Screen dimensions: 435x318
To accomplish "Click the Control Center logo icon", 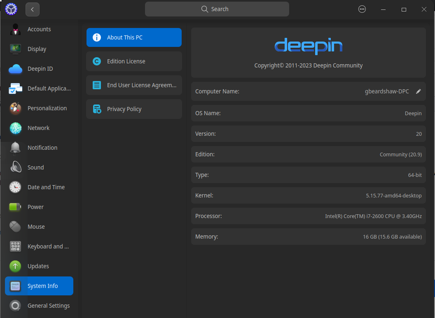I will (11, 9).
